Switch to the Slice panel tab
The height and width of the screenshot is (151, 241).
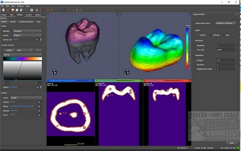pyautogui.click(x=12, y=15)
